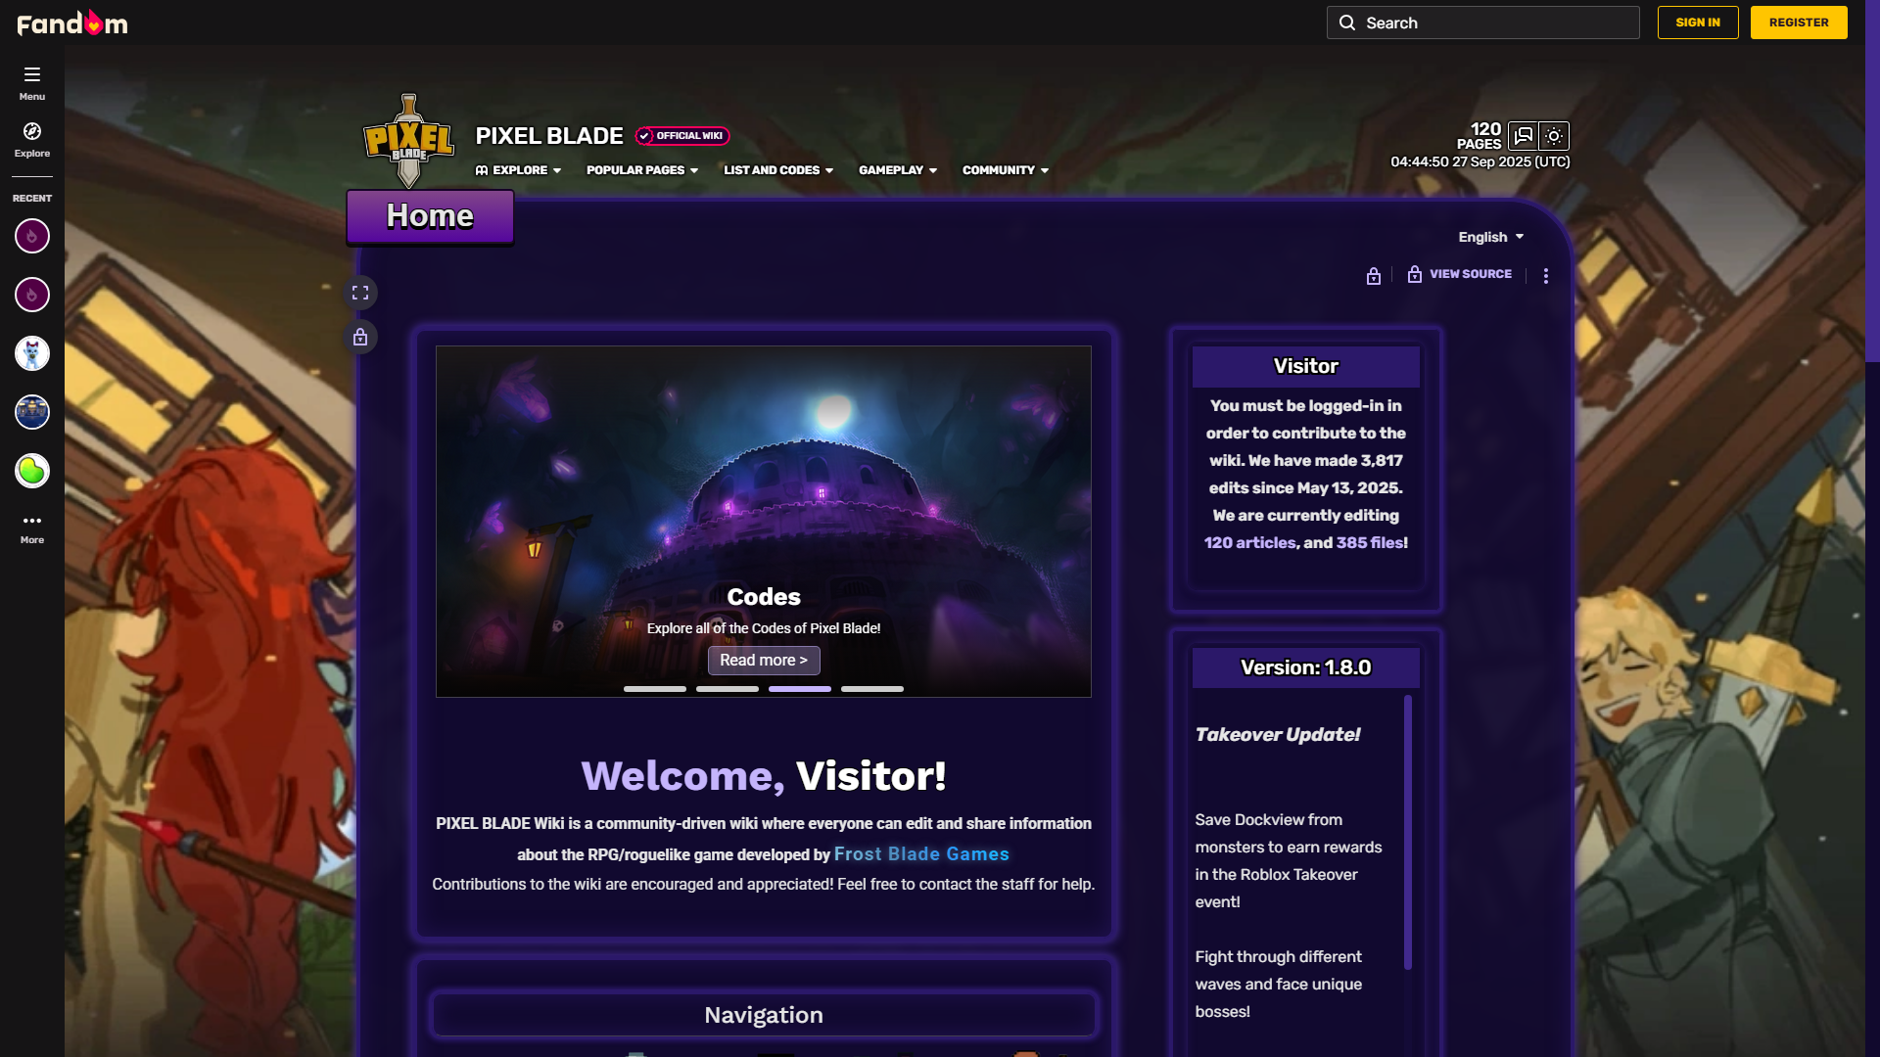Expand content with the fullscreen icon
Image resolution: width=1880 pixels, height=1057 pixels.
(360, 293)
